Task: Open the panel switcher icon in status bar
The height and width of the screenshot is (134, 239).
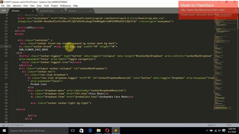Action: tap(3, 125)
